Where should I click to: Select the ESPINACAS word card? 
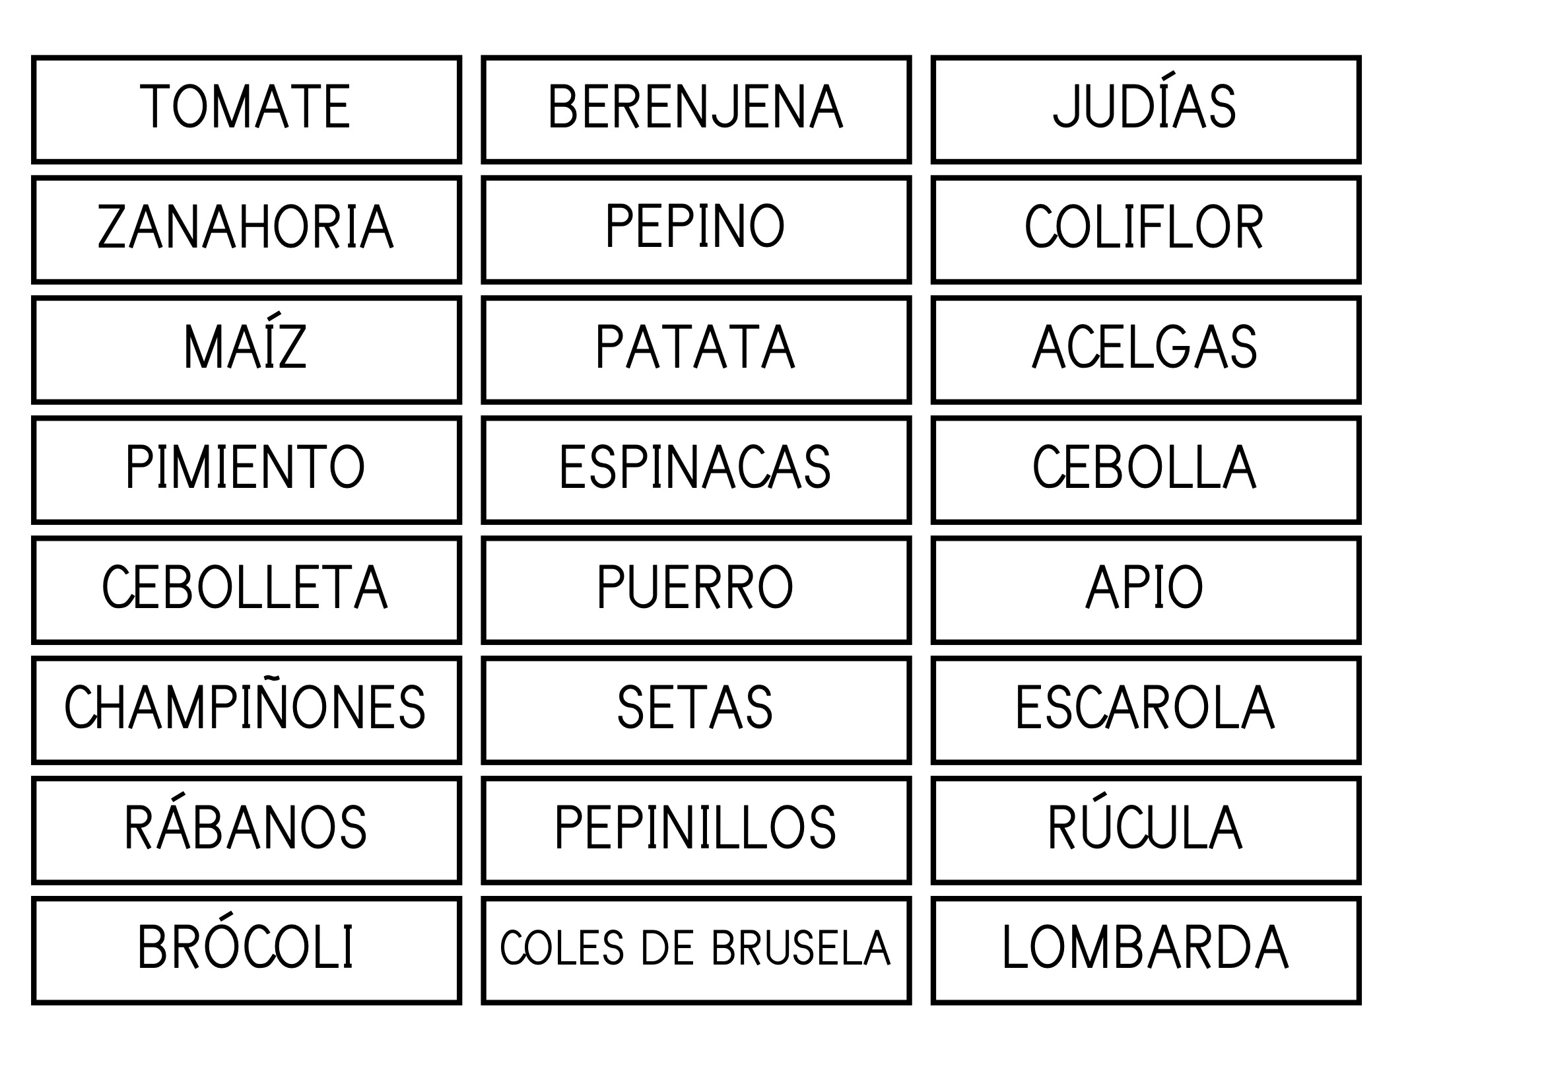(x=696, y=469)
